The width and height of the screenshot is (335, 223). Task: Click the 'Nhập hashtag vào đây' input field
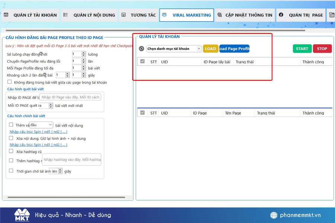[71, 159]
